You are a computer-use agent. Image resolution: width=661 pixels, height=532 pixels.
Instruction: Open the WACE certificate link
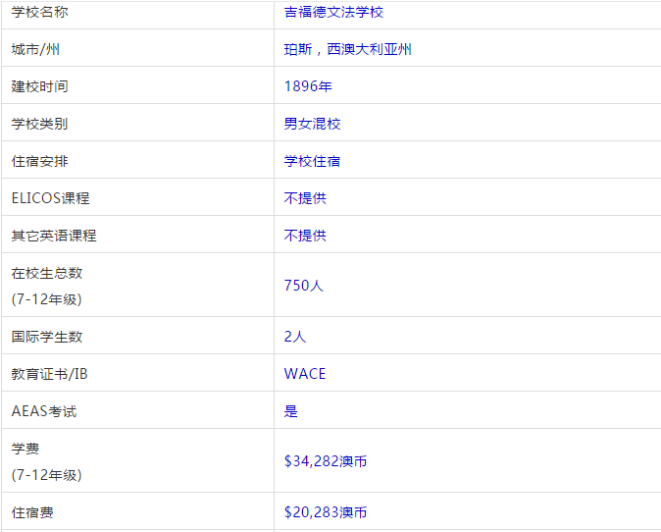(305, 374)
